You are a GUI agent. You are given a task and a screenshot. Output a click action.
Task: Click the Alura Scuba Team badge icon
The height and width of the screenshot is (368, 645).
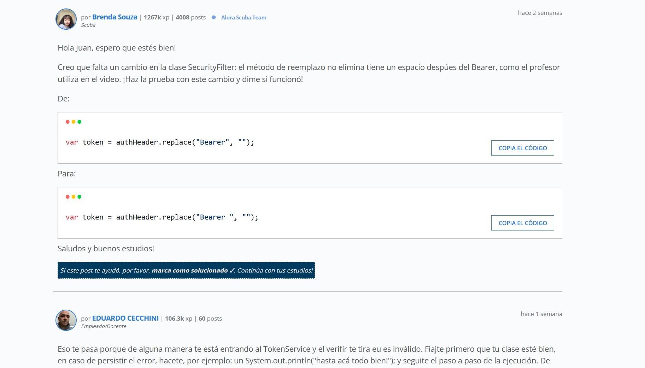coord(214,17)
